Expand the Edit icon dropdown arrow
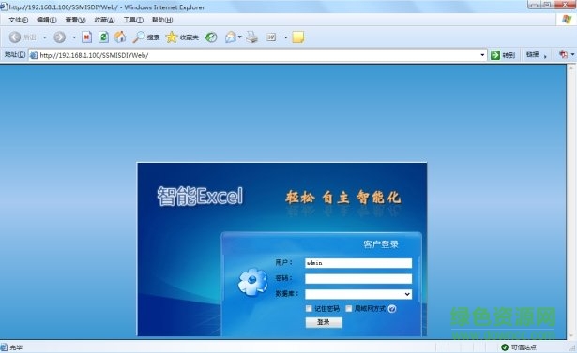 point(286,37)
